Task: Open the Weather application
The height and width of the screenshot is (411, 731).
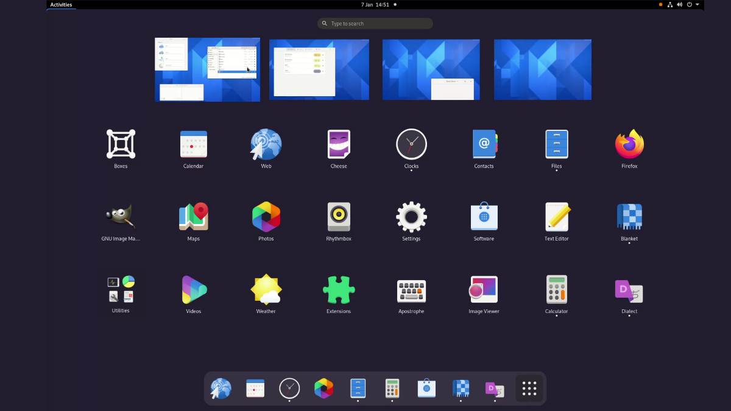Action: [x=266, y=289]
